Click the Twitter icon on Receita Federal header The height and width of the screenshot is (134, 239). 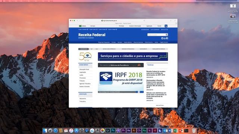pos(162,38)
